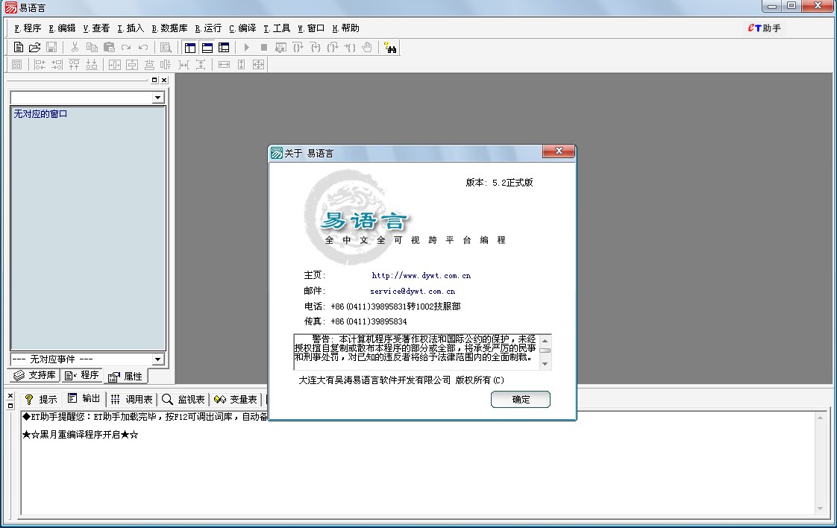
Task: Click the align top edges icon
Action: [74, 65]
